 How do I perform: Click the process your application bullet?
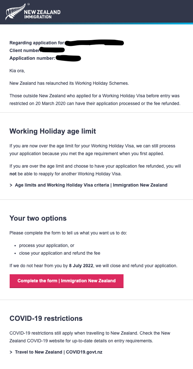click(x=47, y=245)
